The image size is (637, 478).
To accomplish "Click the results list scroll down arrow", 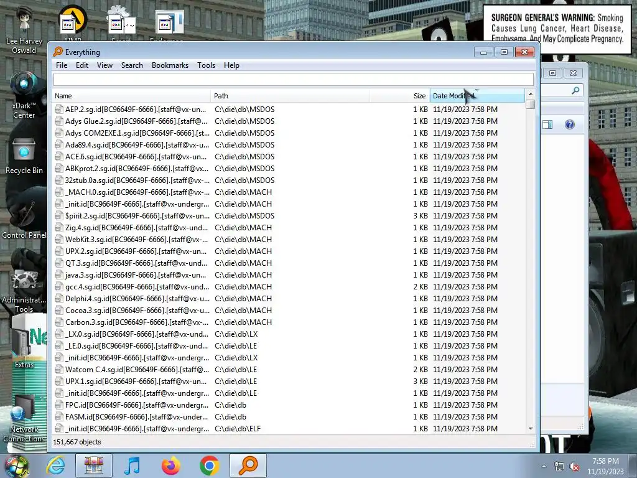I will pyautogui.click(x=530, y=429).
